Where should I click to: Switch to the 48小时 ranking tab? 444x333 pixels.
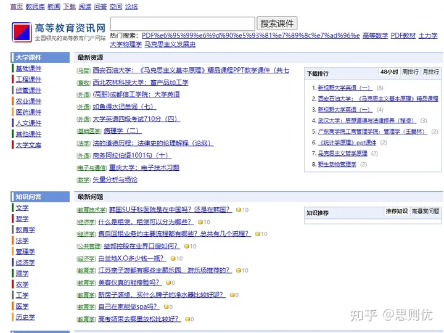[x=389, y=72]
